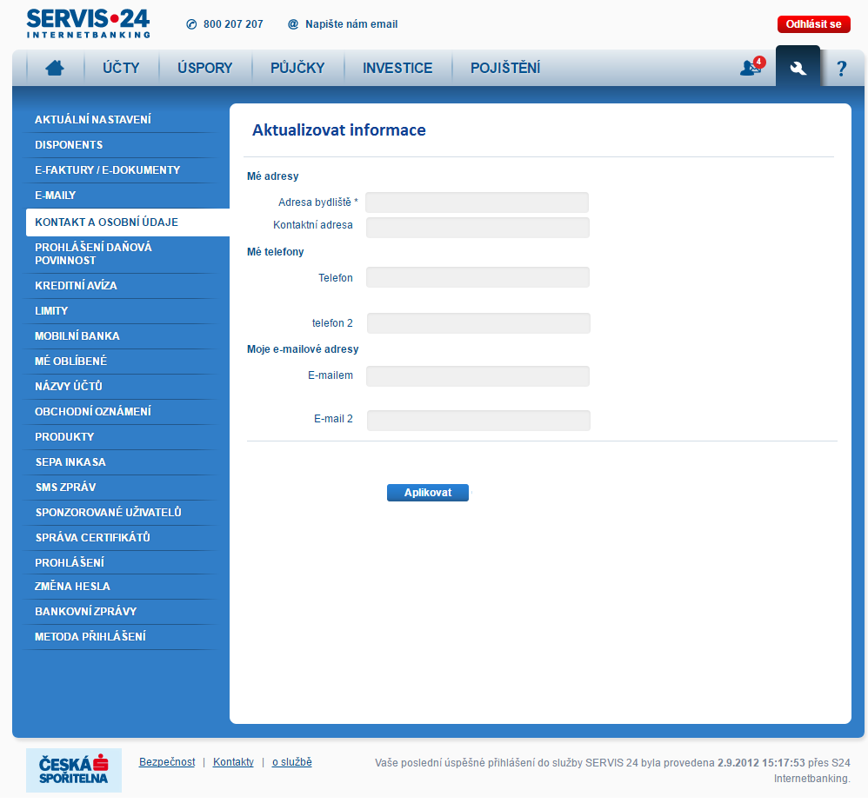Image resolution: width=868 pixels, height=803 pixels.
Task: Open Napište nám email link
Action: (x=351, y=24)
